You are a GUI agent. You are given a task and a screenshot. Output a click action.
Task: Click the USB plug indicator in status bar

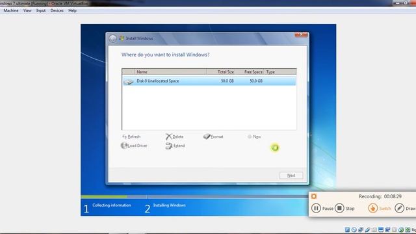point(367,229)
